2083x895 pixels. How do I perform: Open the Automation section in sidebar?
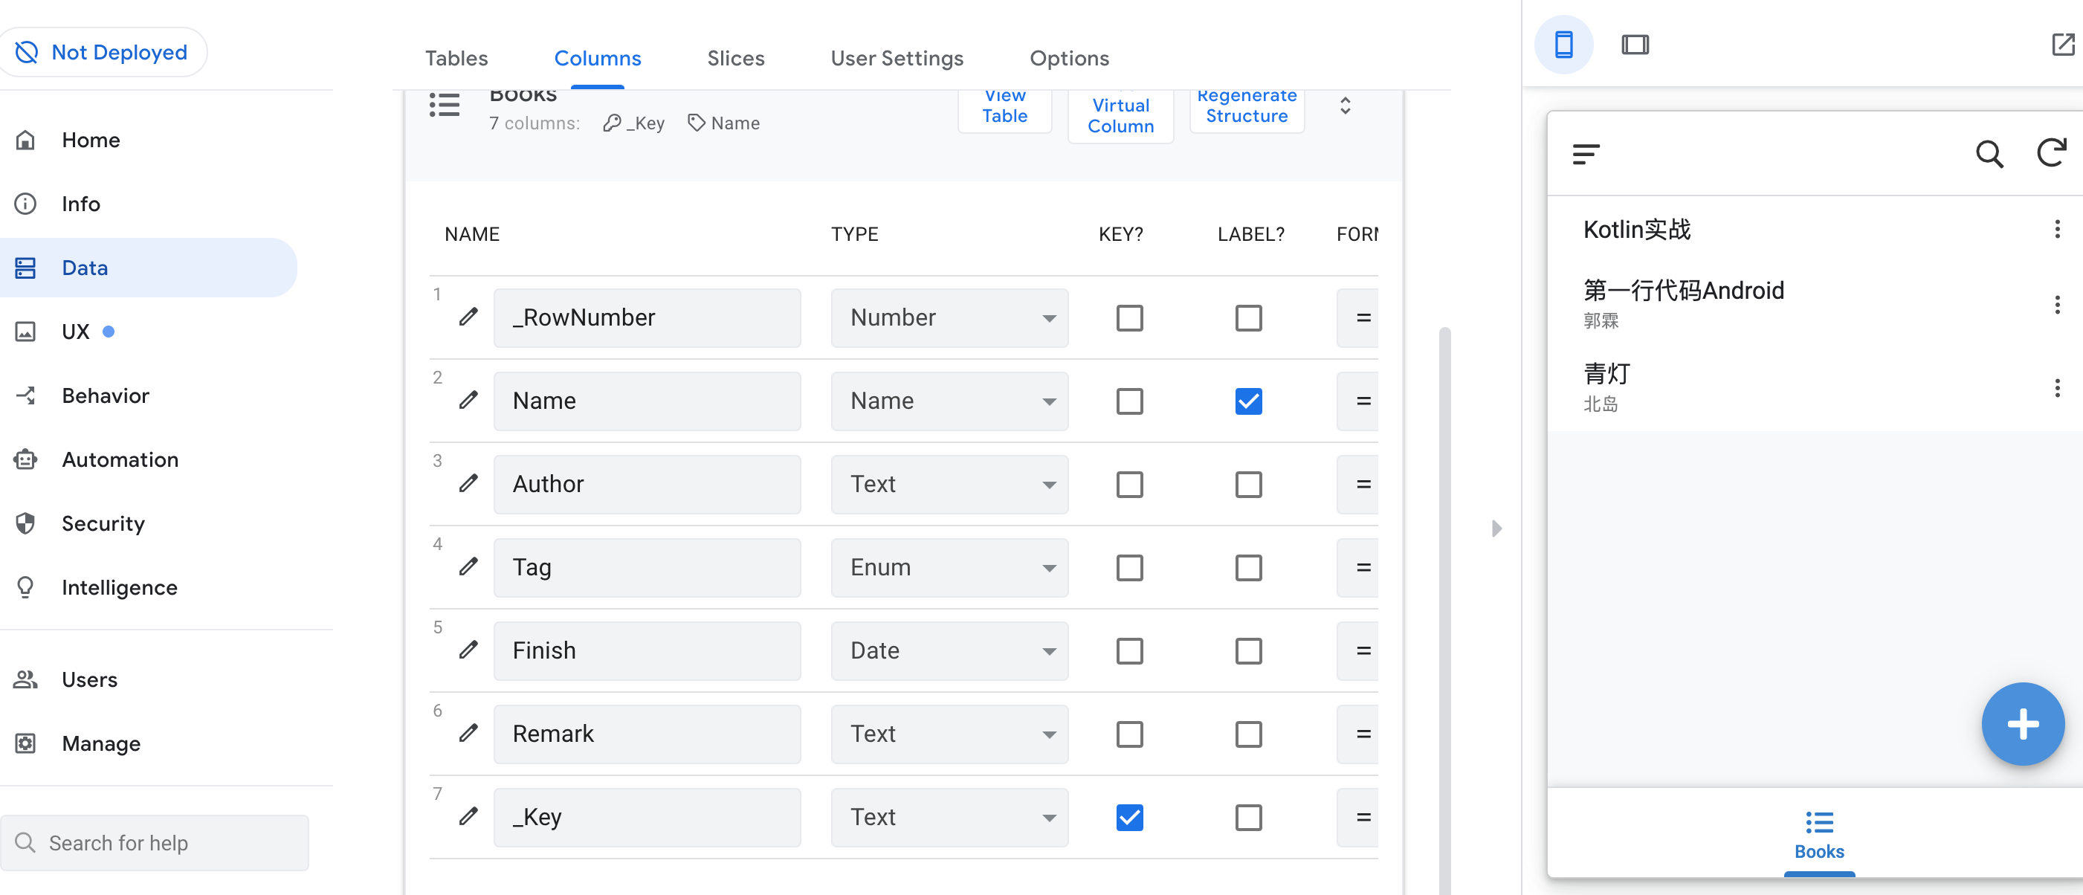click(120, 459)
